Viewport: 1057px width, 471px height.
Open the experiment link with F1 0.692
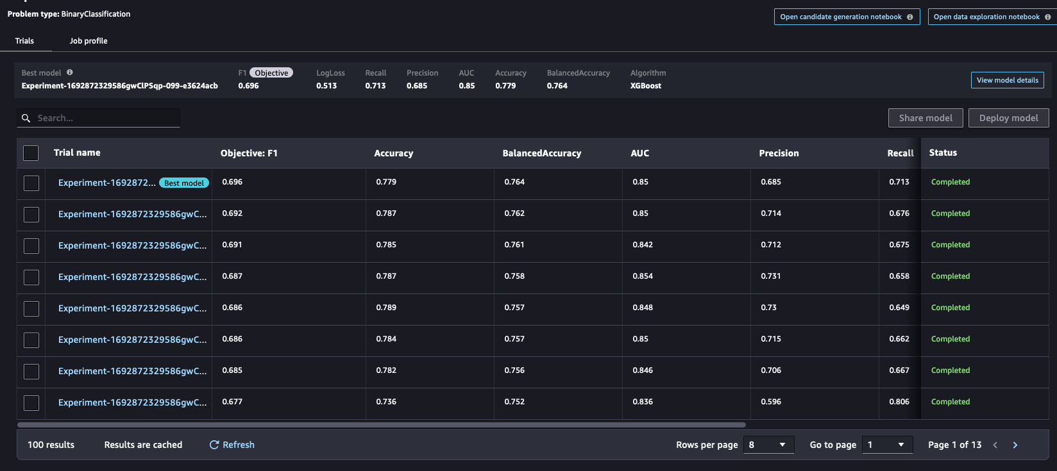[132, 214]
